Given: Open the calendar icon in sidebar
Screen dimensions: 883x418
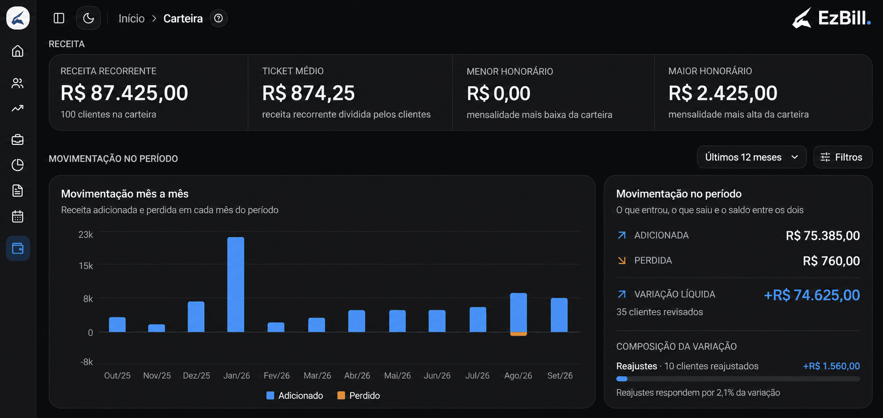Looking at the screenshot, I should point(17,217).
